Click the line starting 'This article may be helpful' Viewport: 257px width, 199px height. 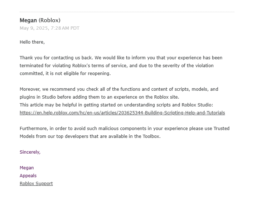tap(116, 105)
